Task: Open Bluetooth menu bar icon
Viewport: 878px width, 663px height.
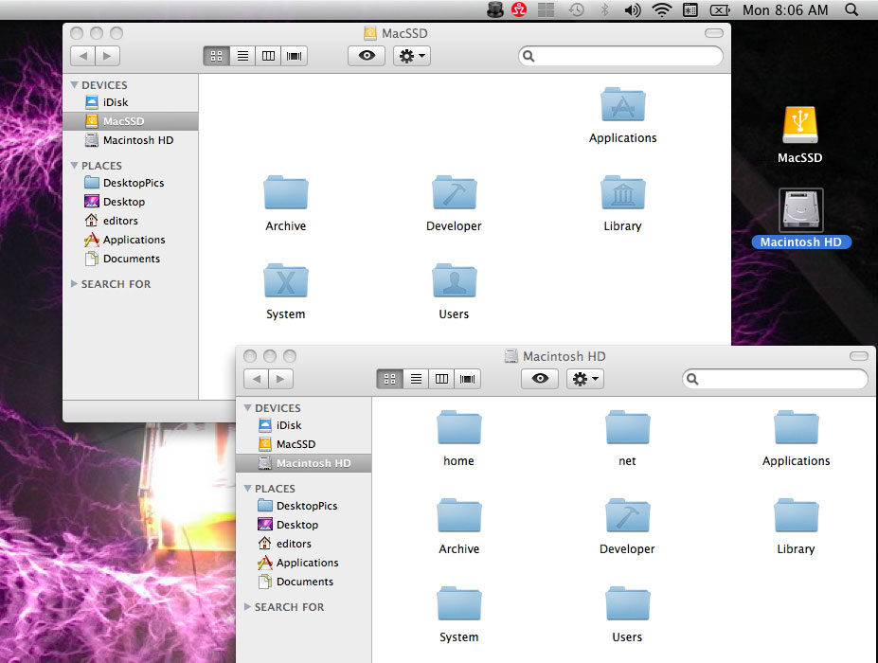Action: [604, 10]
